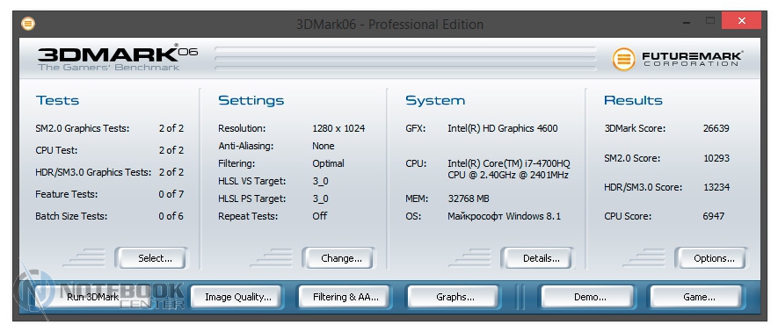Viewport: 778px width, 332px height.
Task: Close the 3DMark06 window
Action: pyautogui.click(x=741, y=21)
